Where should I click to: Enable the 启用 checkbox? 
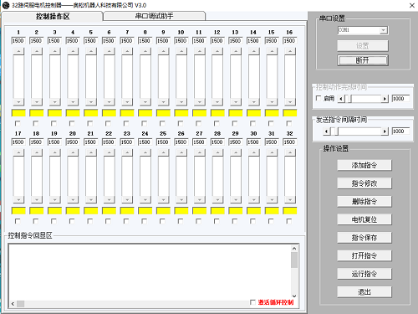tap(319, 98)
